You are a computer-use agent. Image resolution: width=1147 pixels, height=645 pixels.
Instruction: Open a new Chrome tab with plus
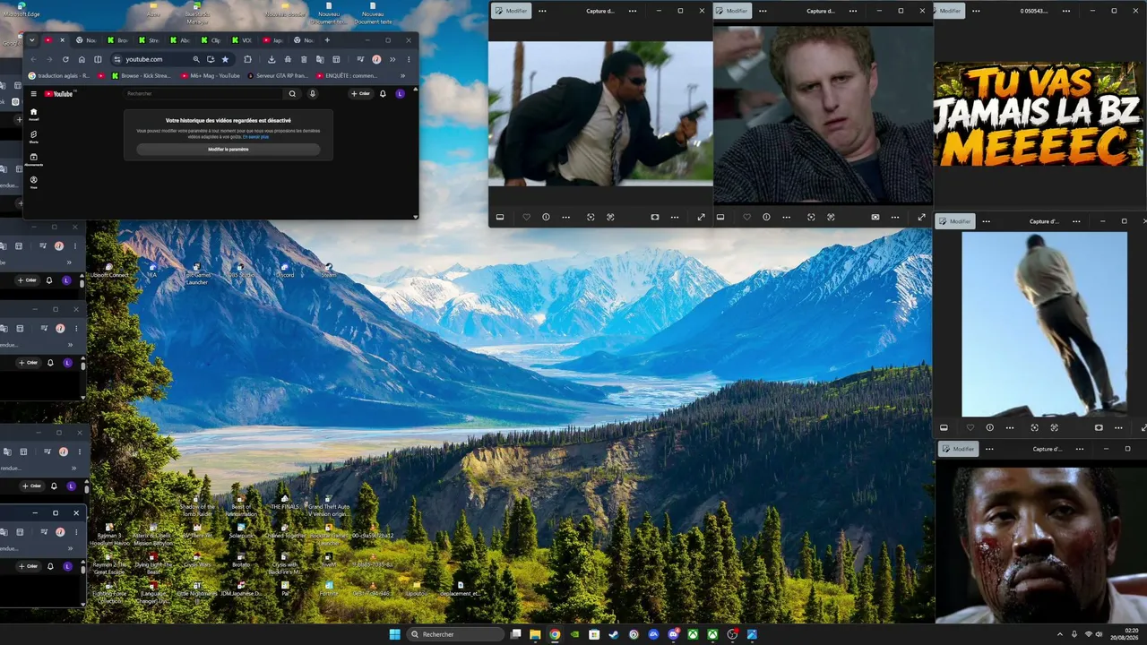[x=327, y=40]
